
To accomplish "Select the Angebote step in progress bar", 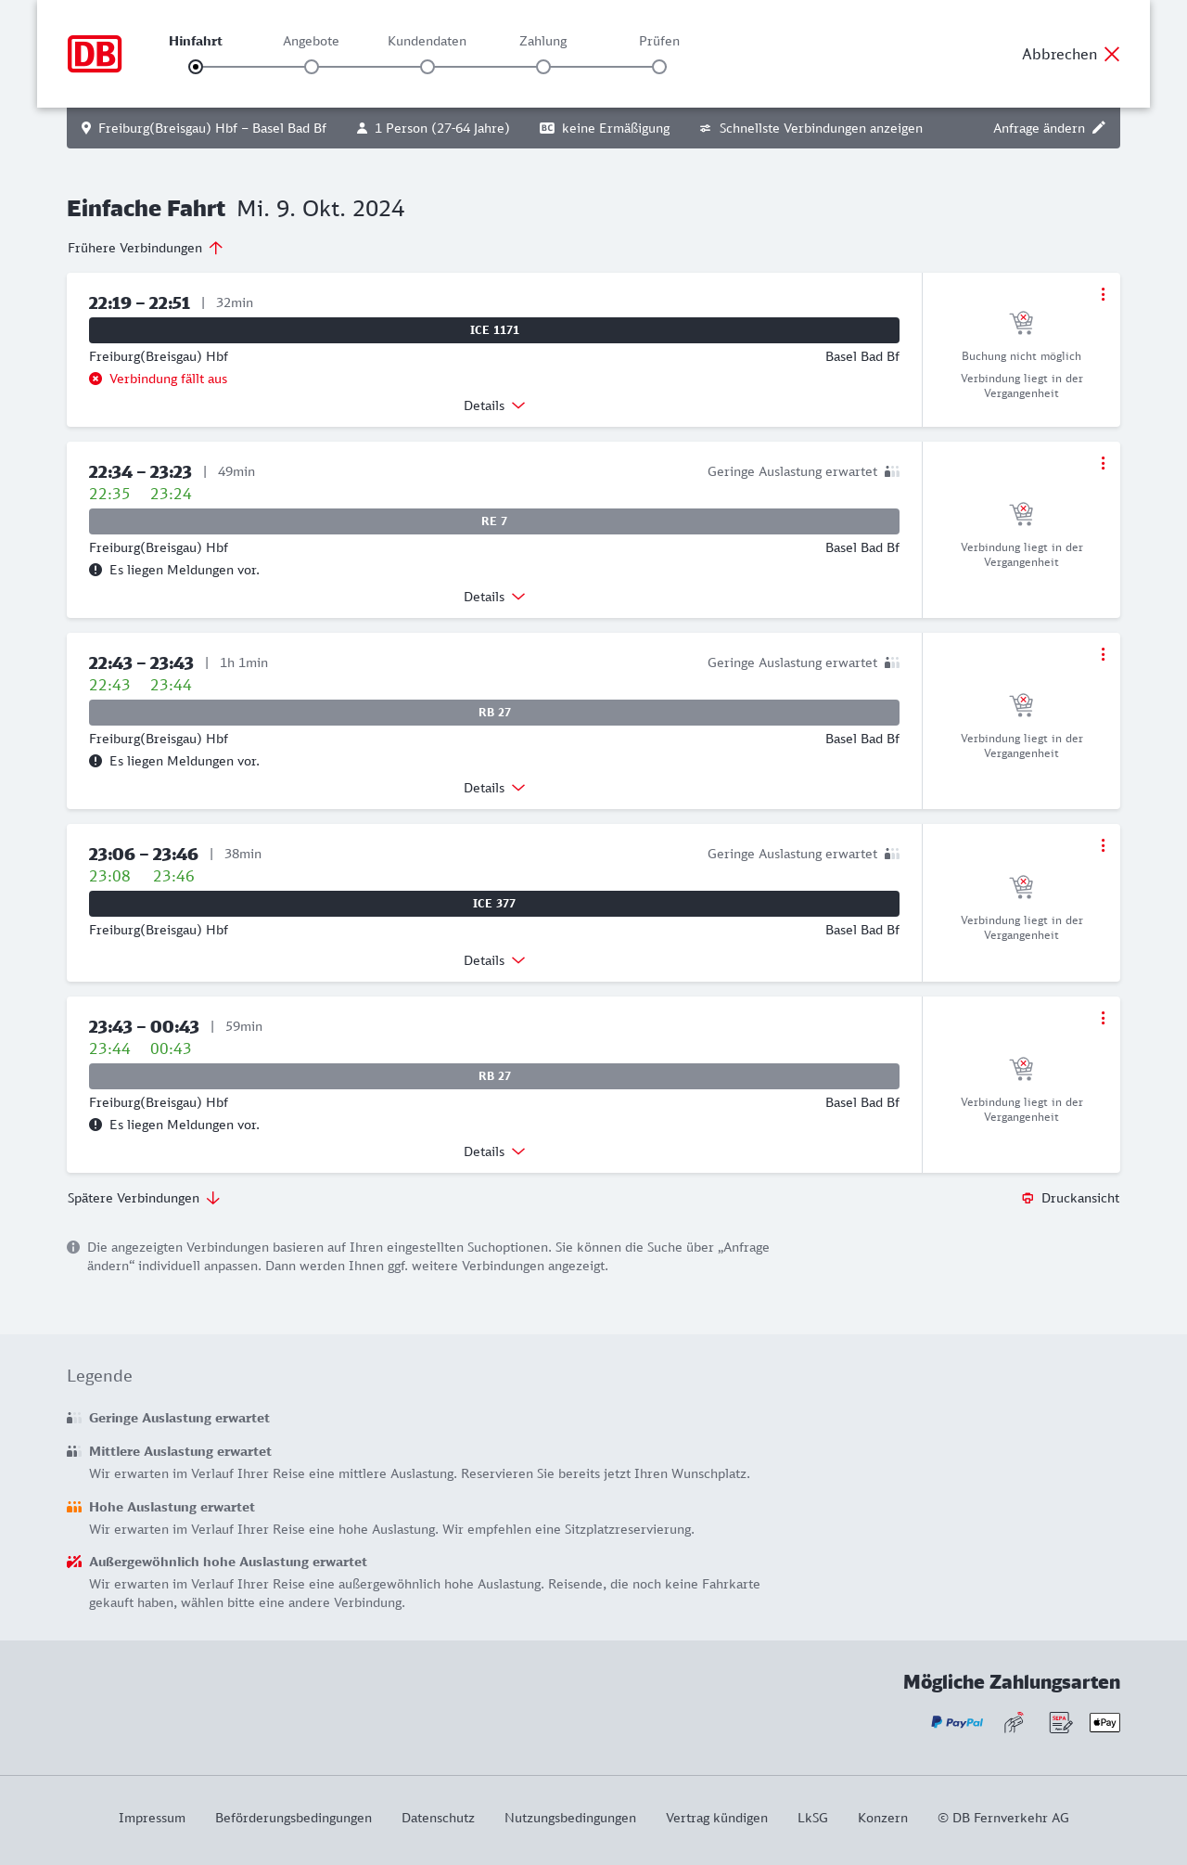I will coord(312,67).
